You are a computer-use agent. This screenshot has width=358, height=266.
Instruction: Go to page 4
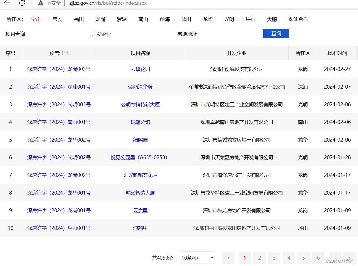coord(289,258)
